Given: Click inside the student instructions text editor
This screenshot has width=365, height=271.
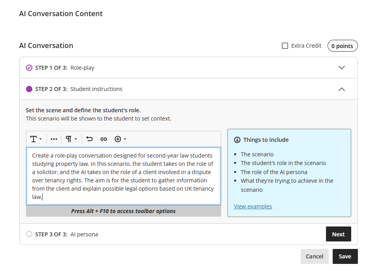Looking at the screenshot, I should pyautogui.click(x=123, y=176).
